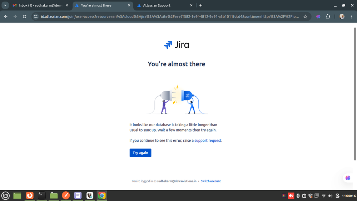
Task: Go back to the previous page
Action: click(6, 16)
